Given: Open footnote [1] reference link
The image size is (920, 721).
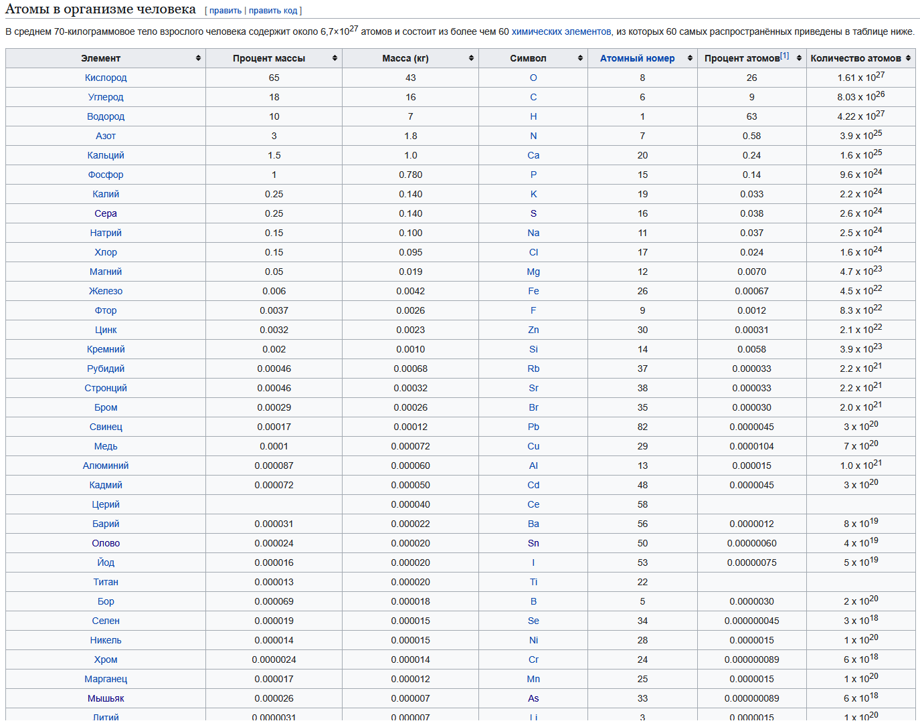Looking at the screenshot, I should point(784,56).
